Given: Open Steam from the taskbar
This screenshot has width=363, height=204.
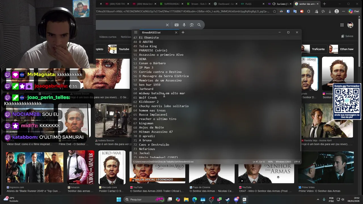Looking at the screenshot, I should [x=228, y=199].
